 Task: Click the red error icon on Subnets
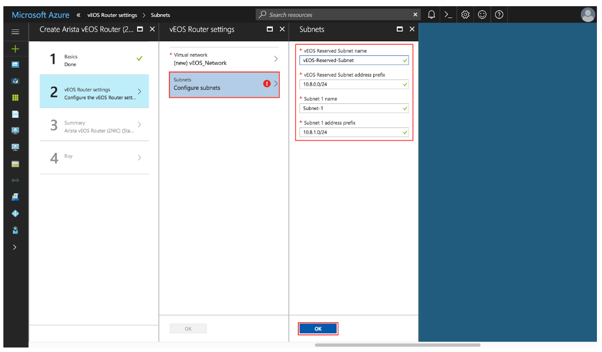pyautogui.click(x=267, y=84)
